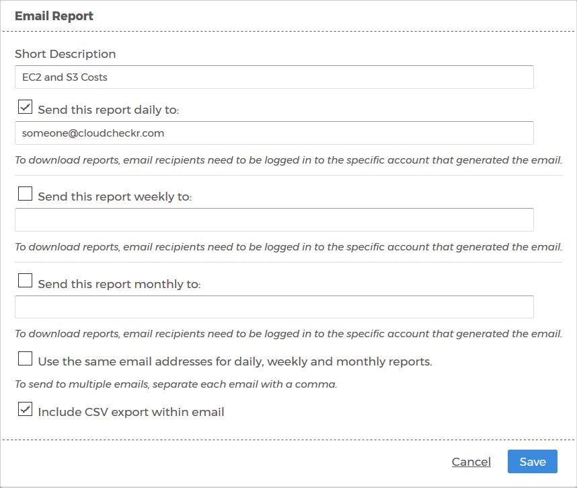Cancel the Email Report dialog

click(x=471, y=462)
